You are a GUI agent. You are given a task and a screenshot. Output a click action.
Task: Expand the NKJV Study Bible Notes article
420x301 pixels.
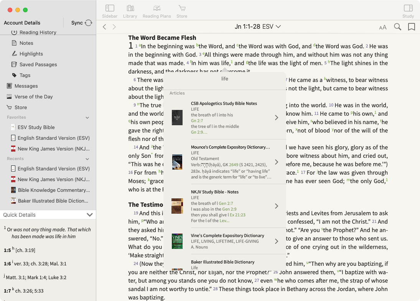point(277,206)
